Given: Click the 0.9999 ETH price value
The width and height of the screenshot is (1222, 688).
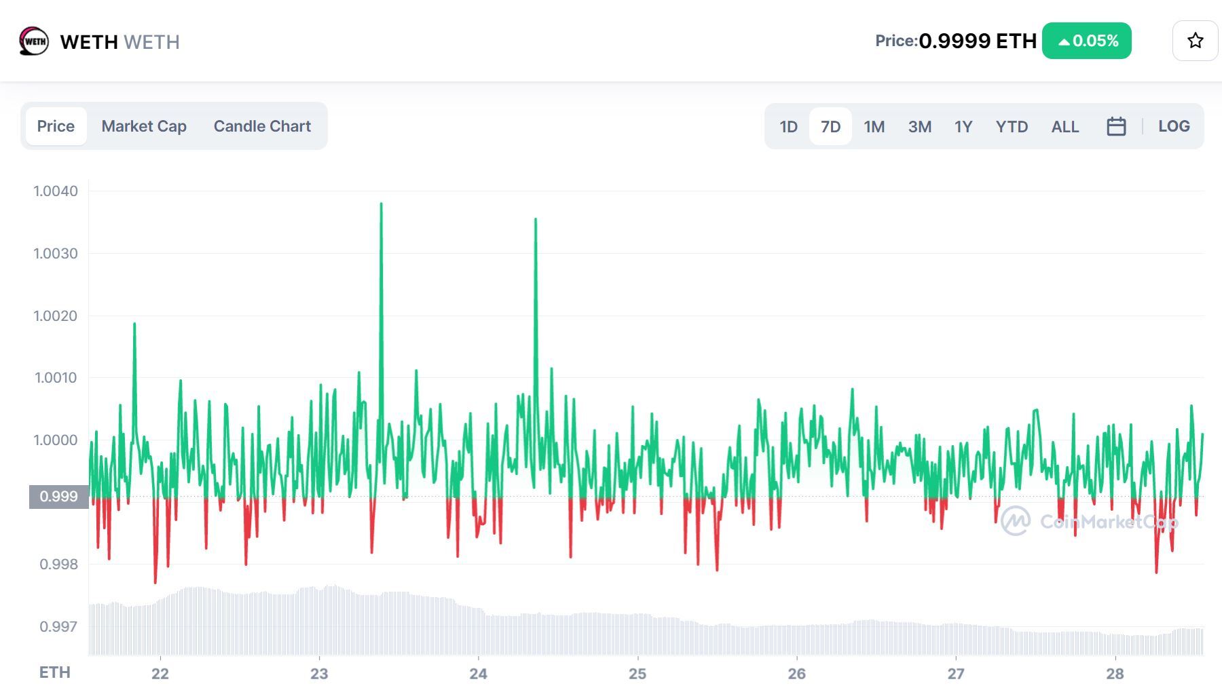Looking at the screenshot, I should pos(977,41).
